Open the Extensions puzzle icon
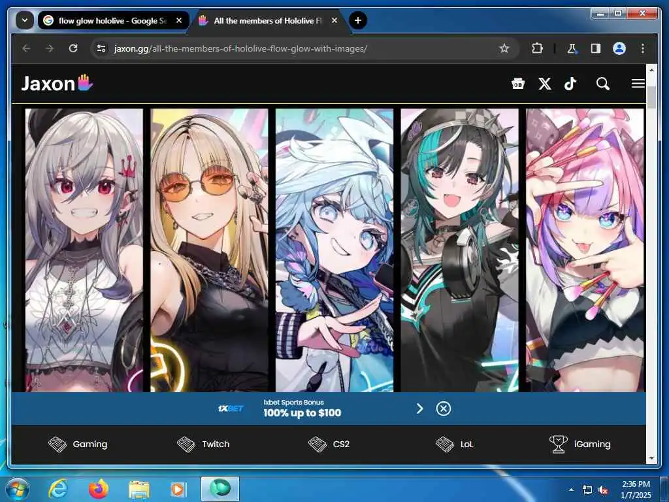Image resolution: width=669 pixels, height=502 pixels. coord(537,48)
